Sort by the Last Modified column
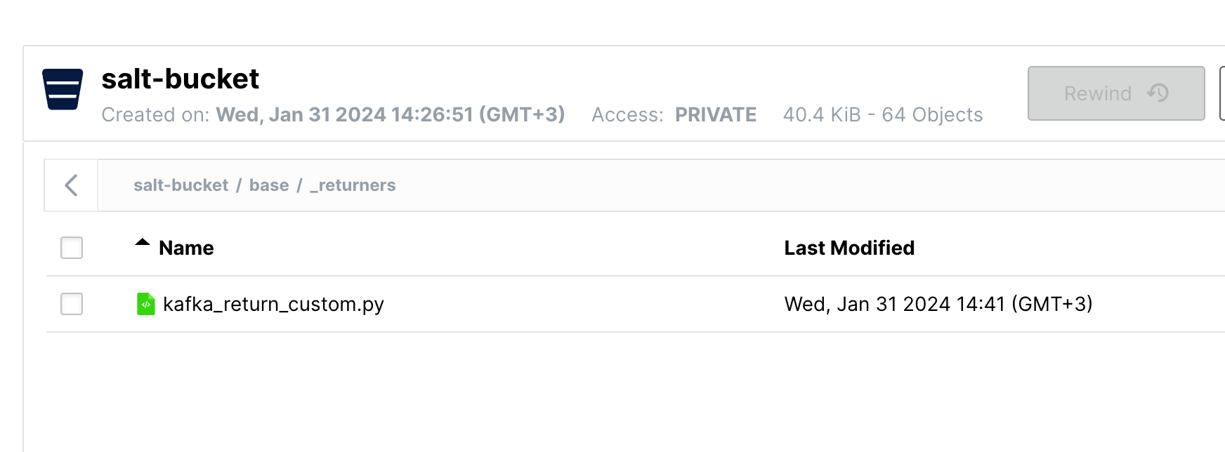The height and width of the screenshot is (452, 1225). point(849,248)
